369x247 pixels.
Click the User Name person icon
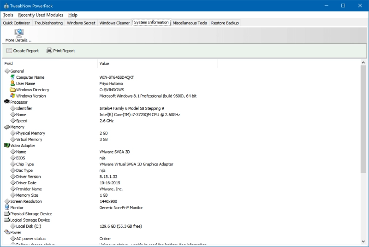point(13,83)
